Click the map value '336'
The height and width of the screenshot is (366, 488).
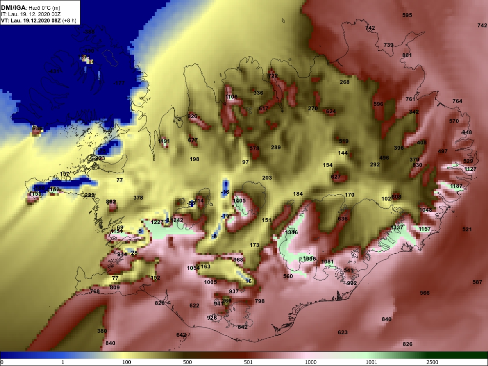click(258, 93)
